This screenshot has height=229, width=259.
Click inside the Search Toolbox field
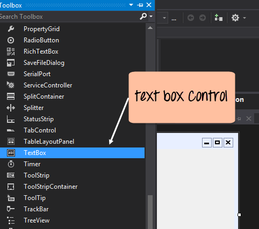tap(69, 17)
